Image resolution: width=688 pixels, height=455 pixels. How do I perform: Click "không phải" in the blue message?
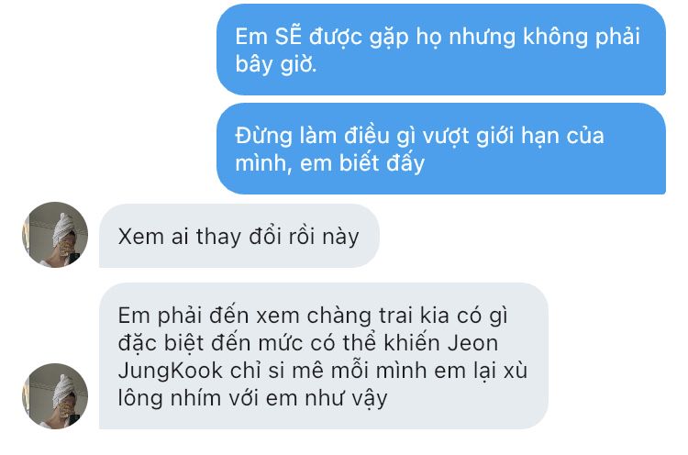tap(582, 37)
